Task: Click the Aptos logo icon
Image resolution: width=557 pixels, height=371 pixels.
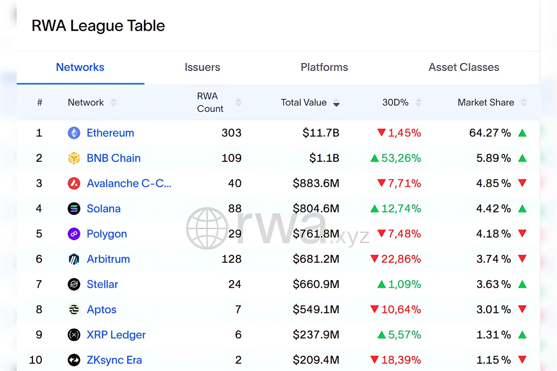Action: pos(74,310)
